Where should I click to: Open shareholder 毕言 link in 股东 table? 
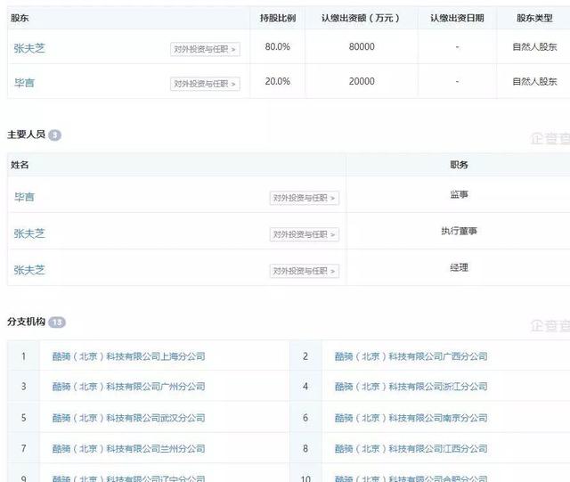(x=24, y=83)
